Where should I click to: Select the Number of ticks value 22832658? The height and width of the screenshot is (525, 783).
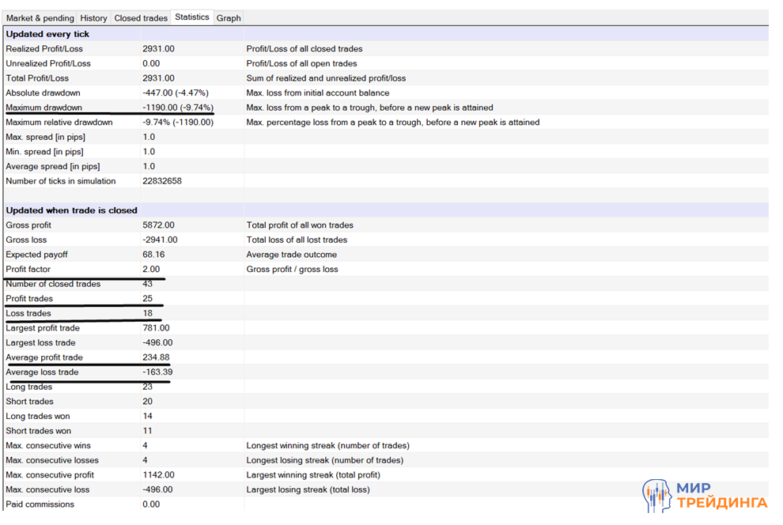pyautogui.click(x=162, y=181)
